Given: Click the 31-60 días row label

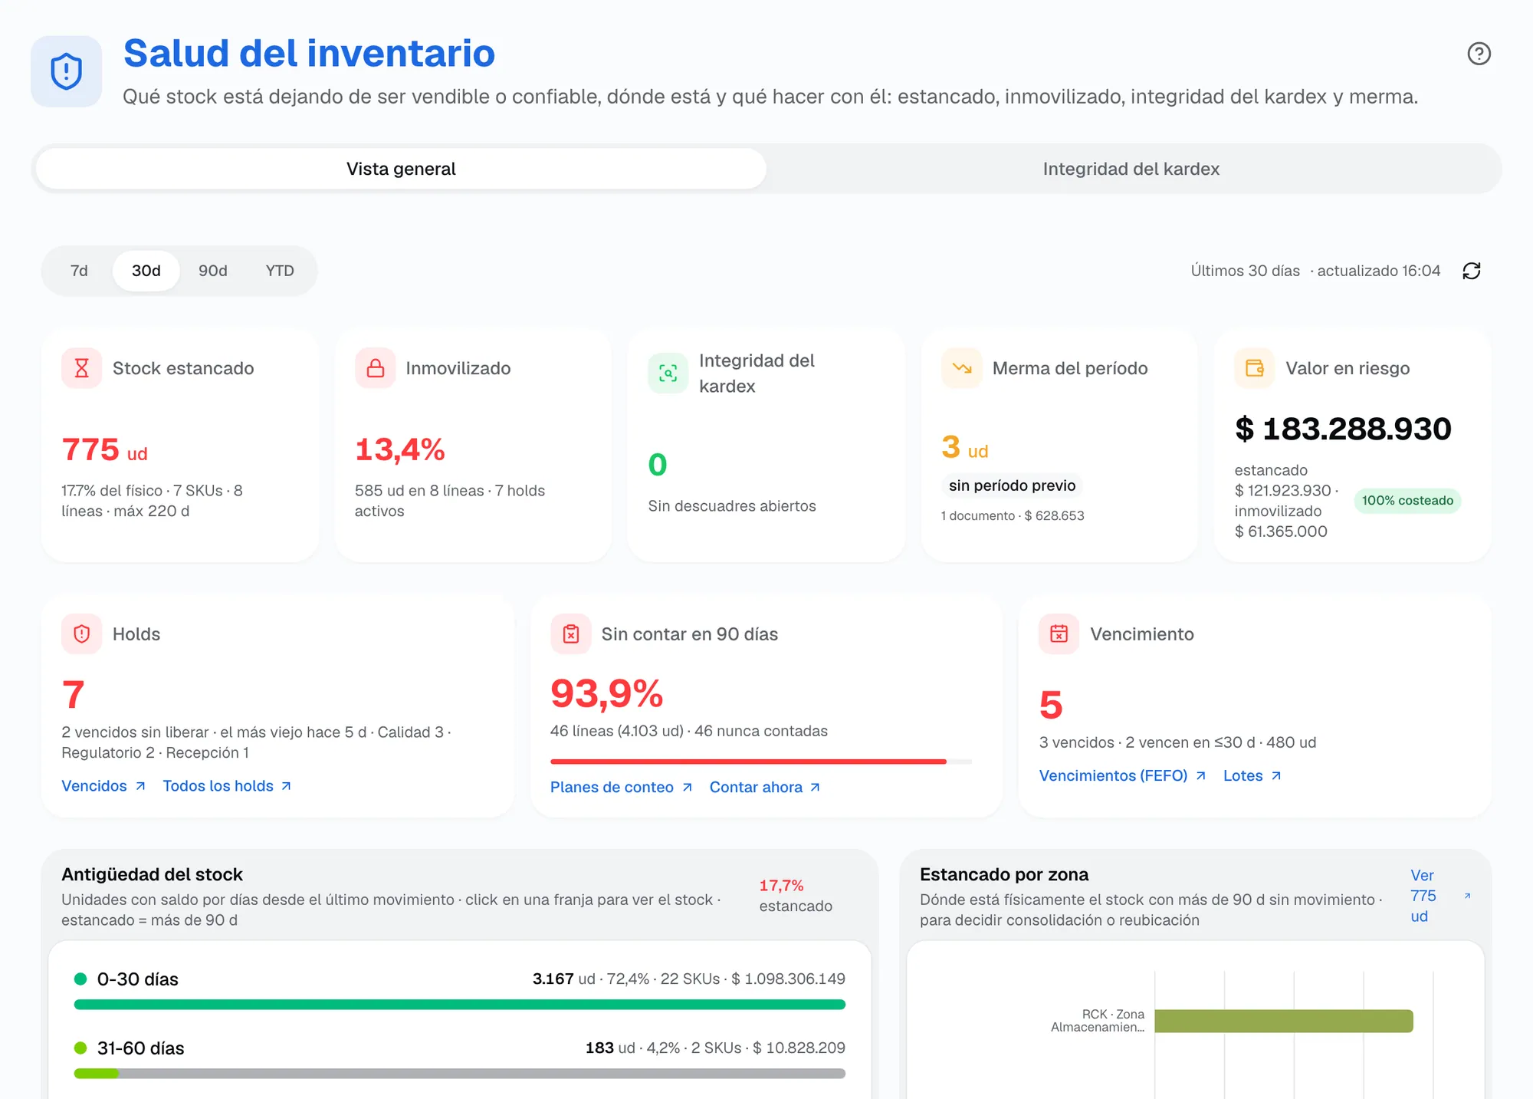Looking at the screenshot, I should [x=140, y=1048].
